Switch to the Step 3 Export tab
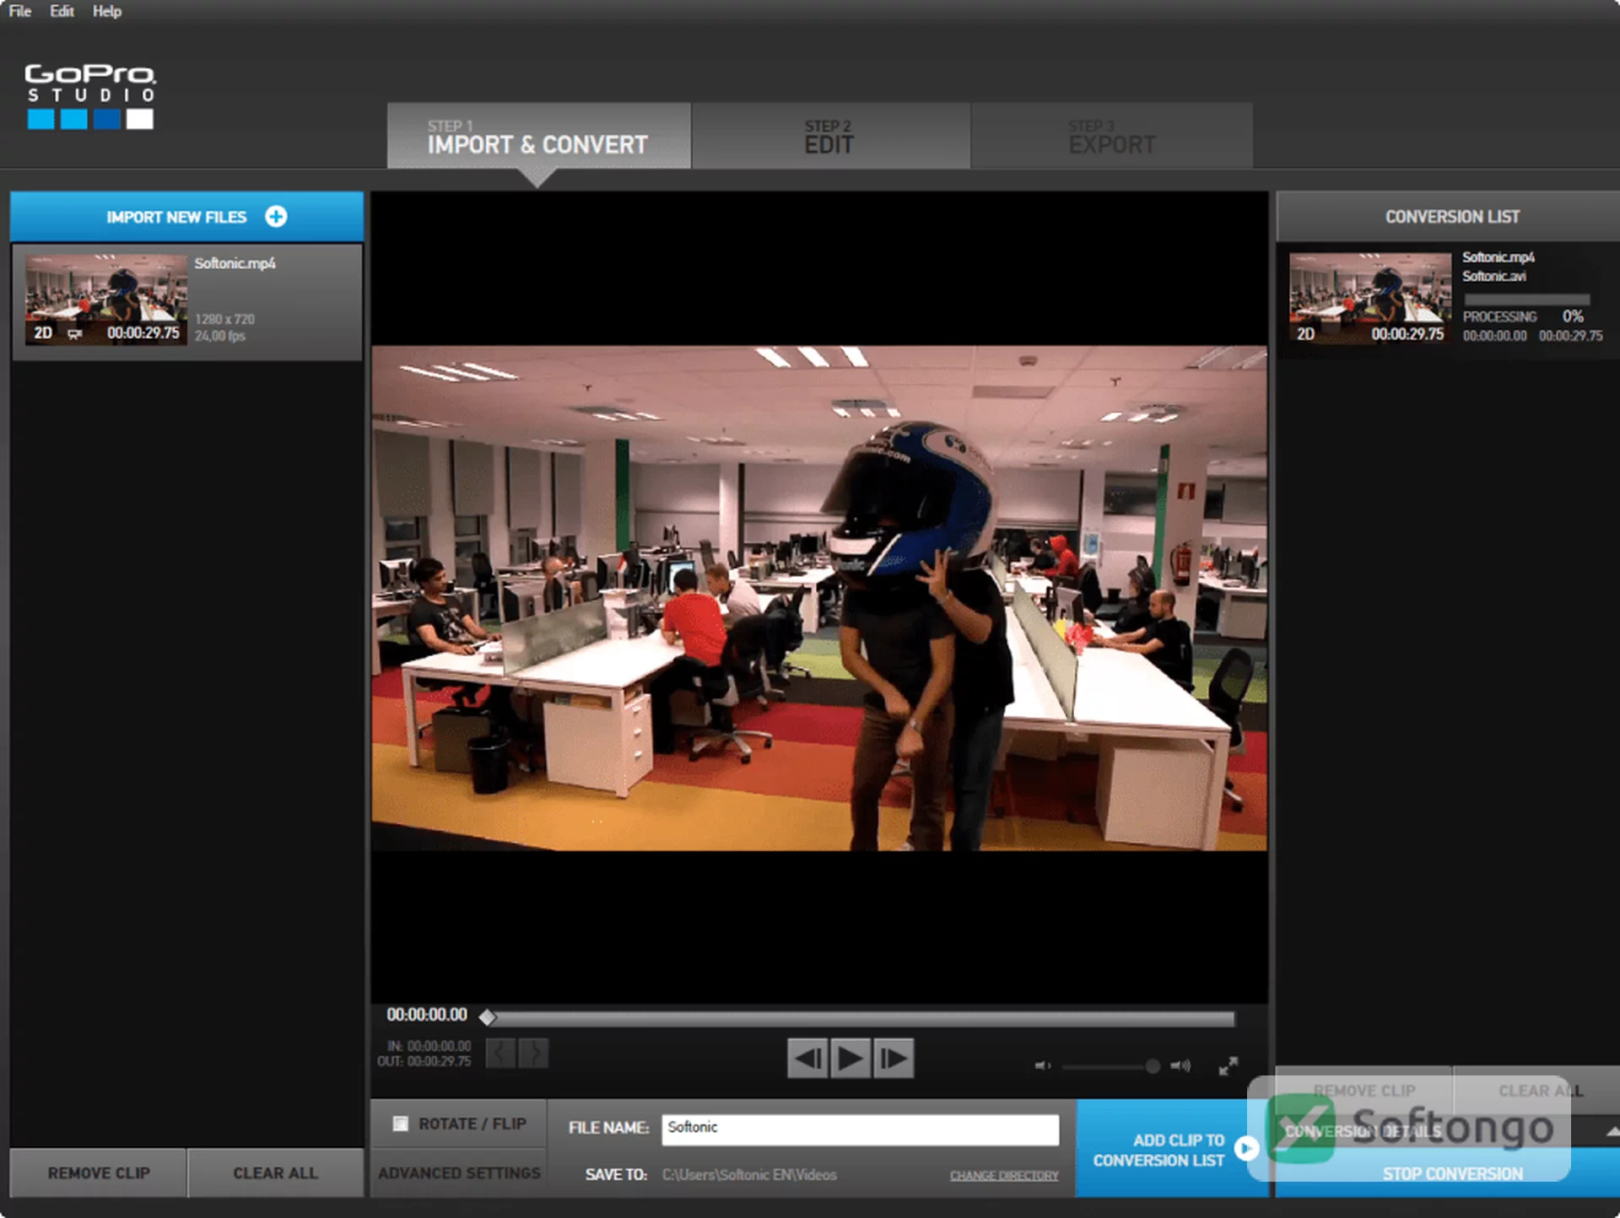Screen dimensions: 1620x1218 click(1112, 136)
